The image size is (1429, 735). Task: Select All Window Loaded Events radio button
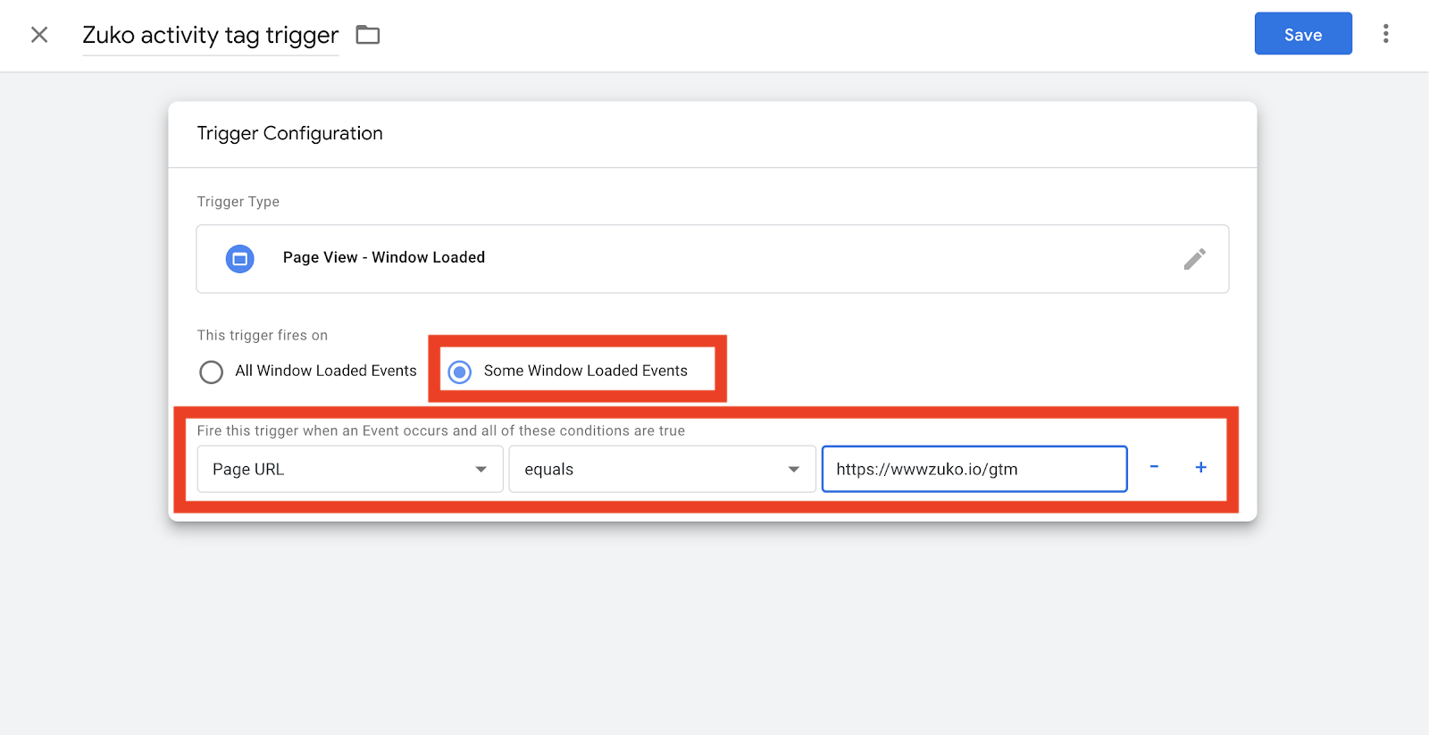[x=211, y=372]
